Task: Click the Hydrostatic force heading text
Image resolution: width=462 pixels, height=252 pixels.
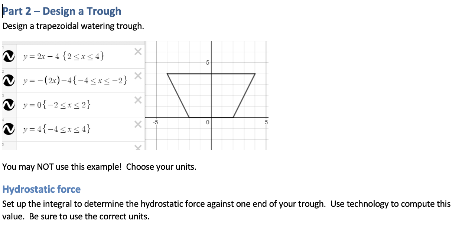Action: point(41,189)
